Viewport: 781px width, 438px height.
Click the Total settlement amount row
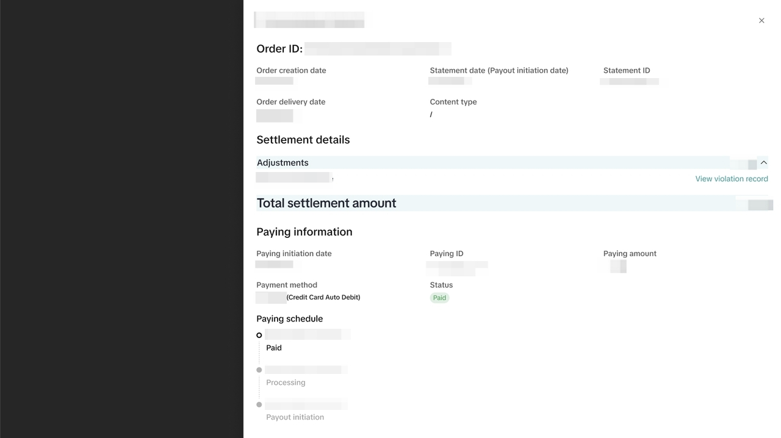click(326, 203)
